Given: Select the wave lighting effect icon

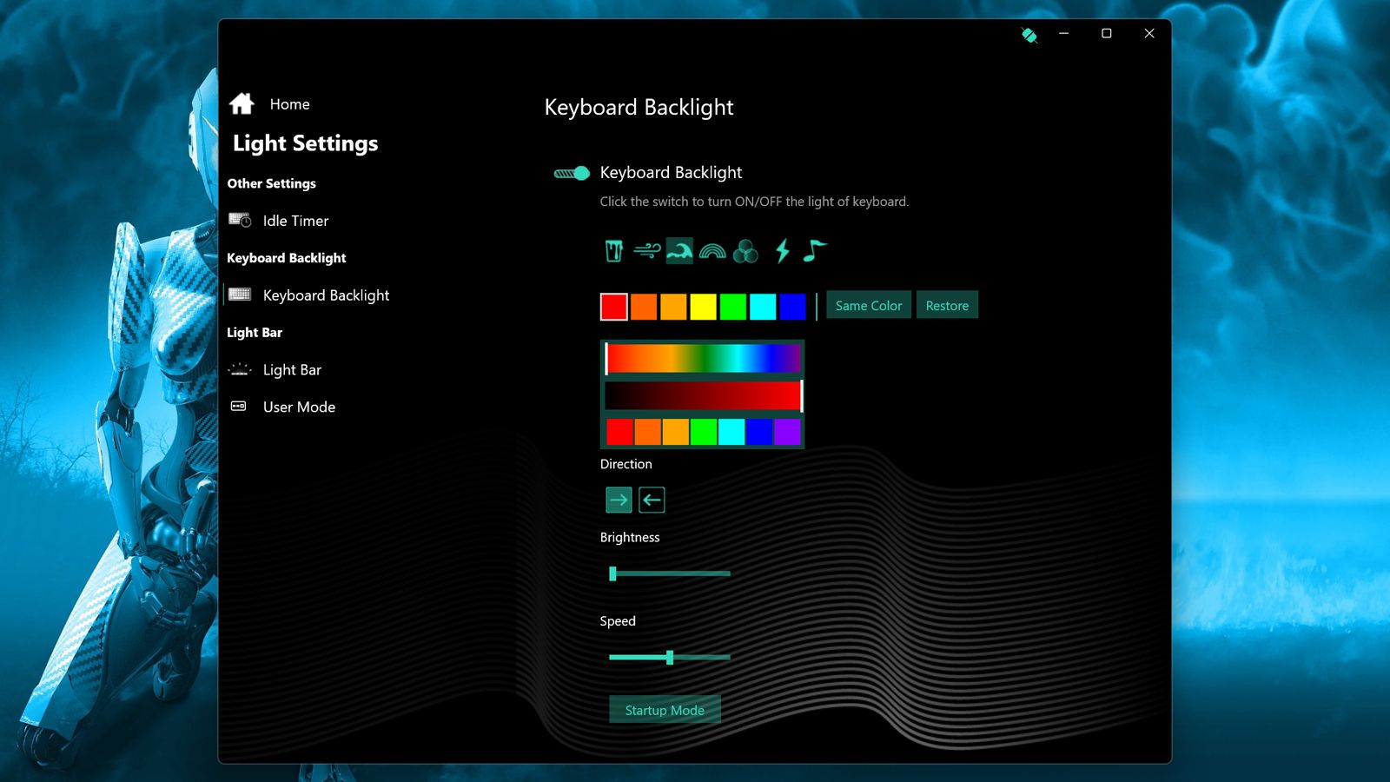Looking at the screenshot, I should 679,251.
